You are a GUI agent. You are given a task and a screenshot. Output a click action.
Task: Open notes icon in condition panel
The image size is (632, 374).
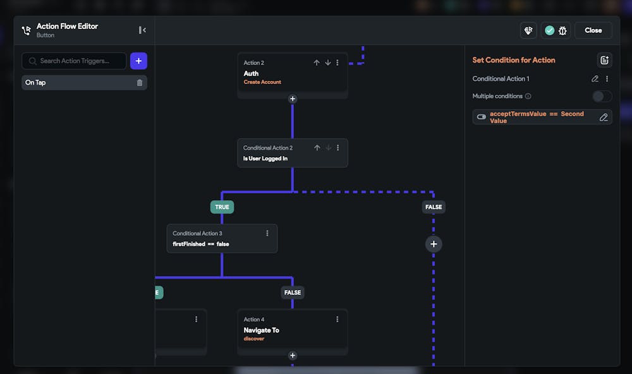coord(604,61)
